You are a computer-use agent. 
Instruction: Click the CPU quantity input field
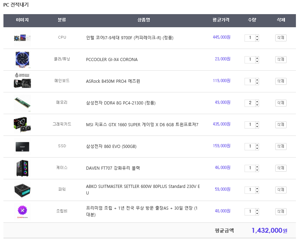pyautogui.click(x=250, y=38)
